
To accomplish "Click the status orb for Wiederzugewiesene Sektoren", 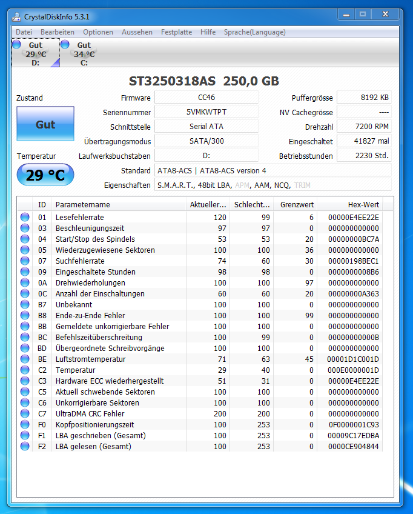I will [25, 250].
